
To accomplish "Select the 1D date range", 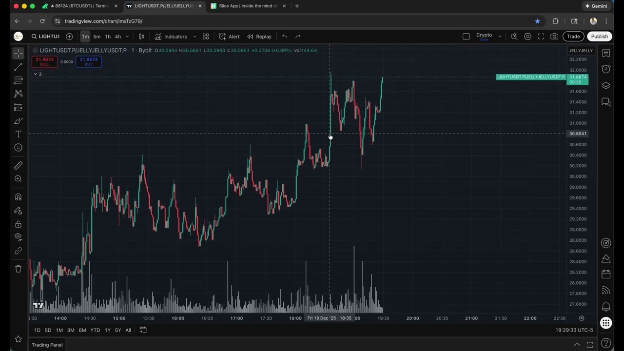I will (37, 330).
